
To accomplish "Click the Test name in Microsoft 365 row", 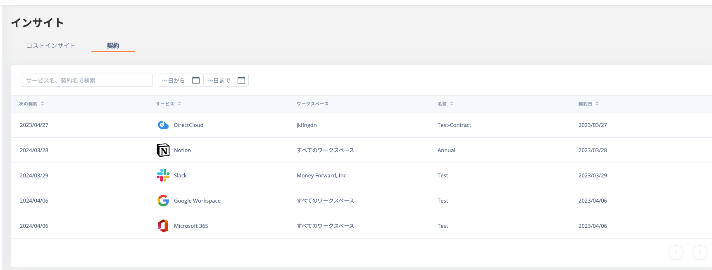I will point(443,226).
